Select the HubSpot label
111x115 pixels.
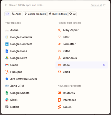(16, 72)
